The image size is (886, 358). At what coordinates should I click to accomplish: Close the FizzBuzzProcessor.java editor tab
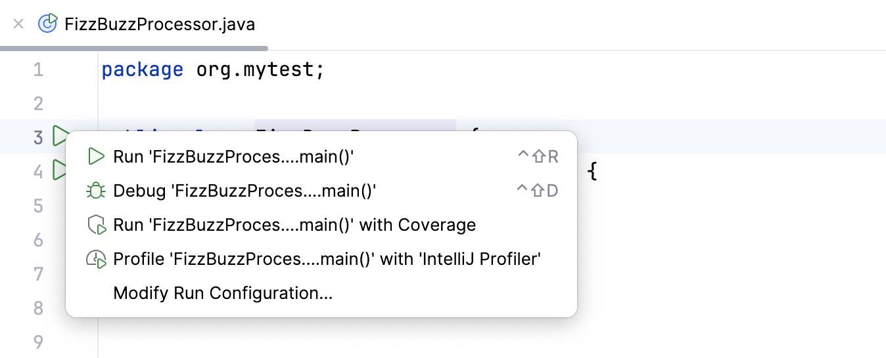pyautogui.click(x=18, y=24)
